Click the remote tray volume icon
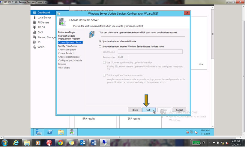The image size is (248, 148). (x=196, y=132)
